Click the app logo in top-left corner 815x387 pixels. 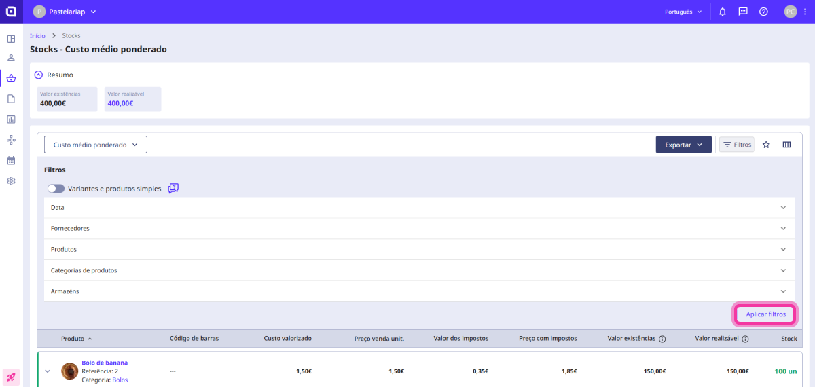pyautogui.click(x=11, y=12)
